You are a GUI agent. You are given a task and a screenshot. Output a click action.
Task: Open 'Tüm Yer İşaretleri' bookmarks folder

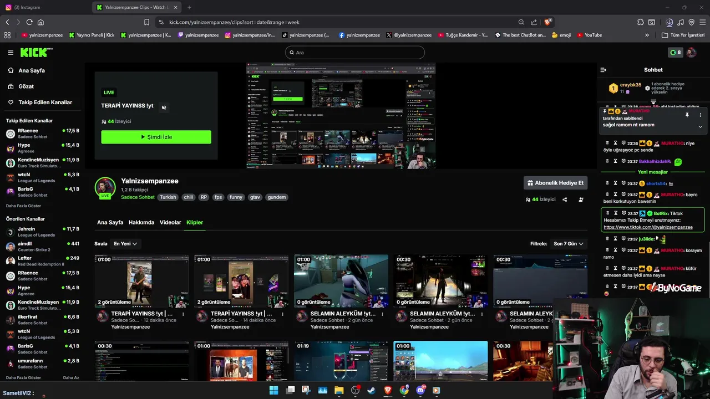(x=684, y=35)
